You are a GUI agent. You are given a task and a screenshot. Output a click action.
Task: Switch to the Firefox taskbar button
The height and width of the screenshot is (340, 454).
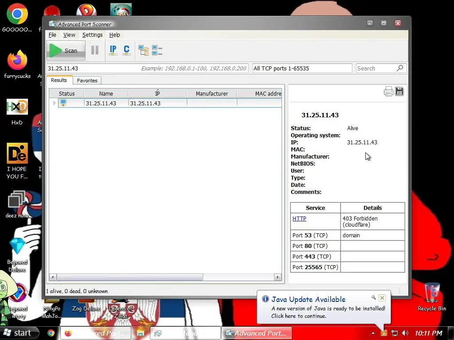(x=96, y=333)
